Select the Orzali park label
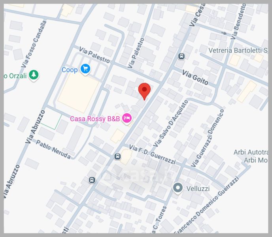Viewport: 272px width, 237px height. tap(15, 76)
